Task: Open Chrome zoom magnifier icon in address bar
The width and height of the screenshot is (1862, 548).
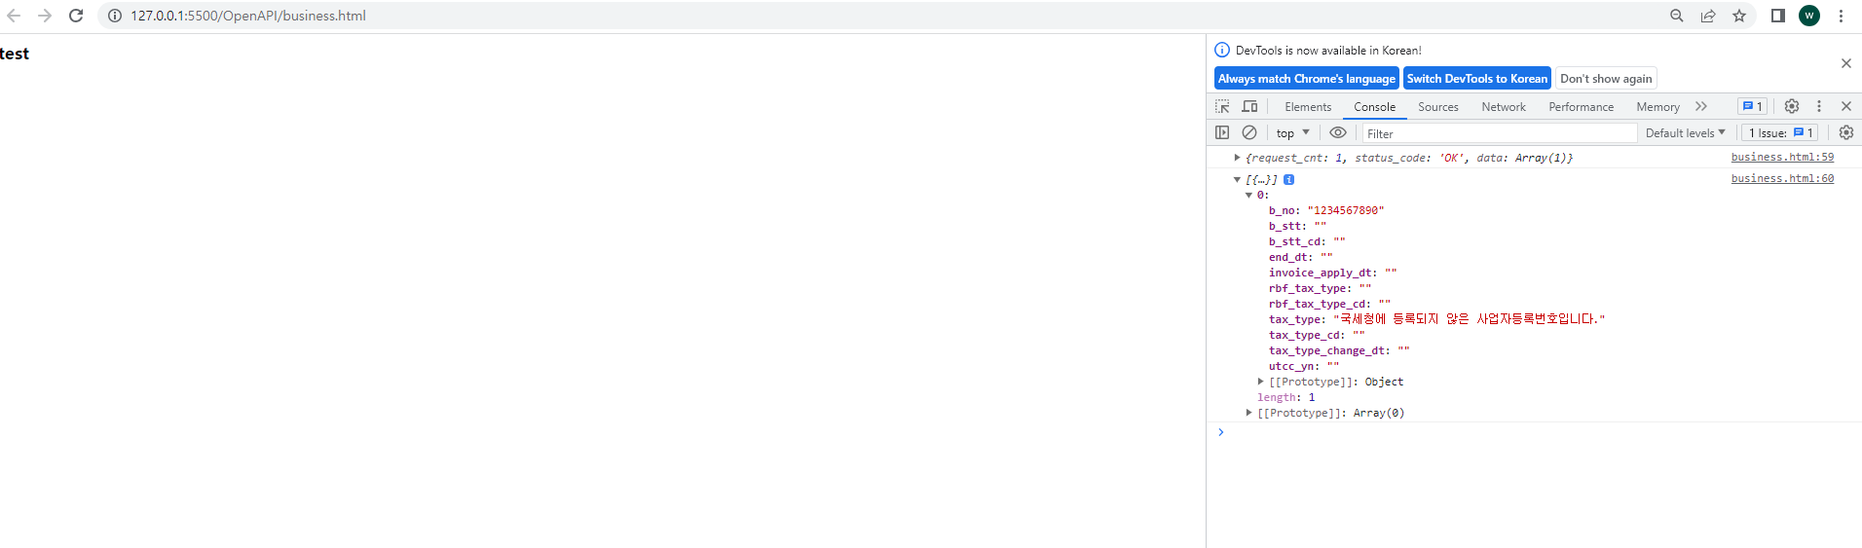Action: tap(1677, 16)
